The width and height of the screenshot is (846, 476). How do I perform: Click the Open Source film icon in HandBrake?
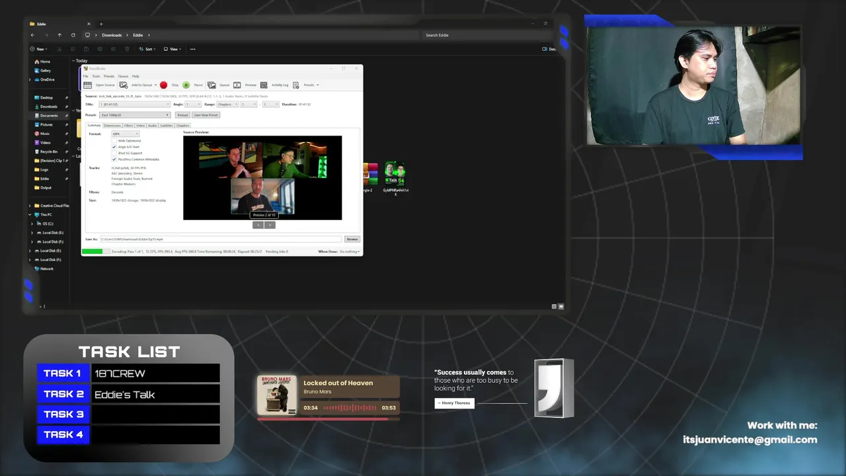[87, 85]
